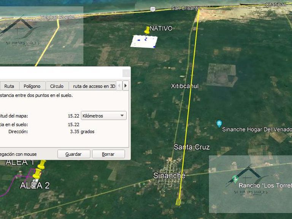Viewport: 292px width, 219px height.
Task: Save the measurement with Guardar
Action: (74, 154)
